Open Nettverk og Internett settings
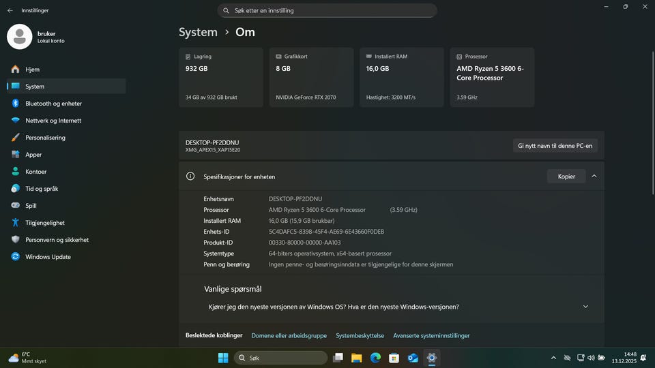 (53, 121)
